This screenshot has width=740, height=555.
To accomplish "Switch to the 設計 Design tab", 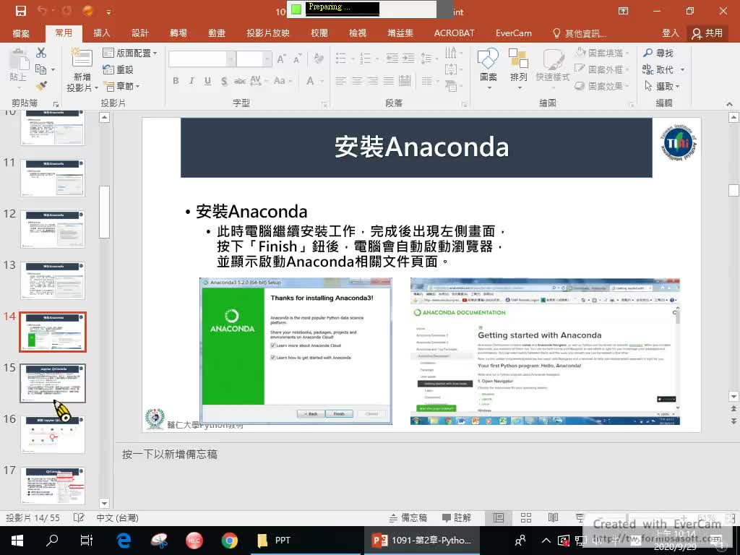I will [139, 33].
